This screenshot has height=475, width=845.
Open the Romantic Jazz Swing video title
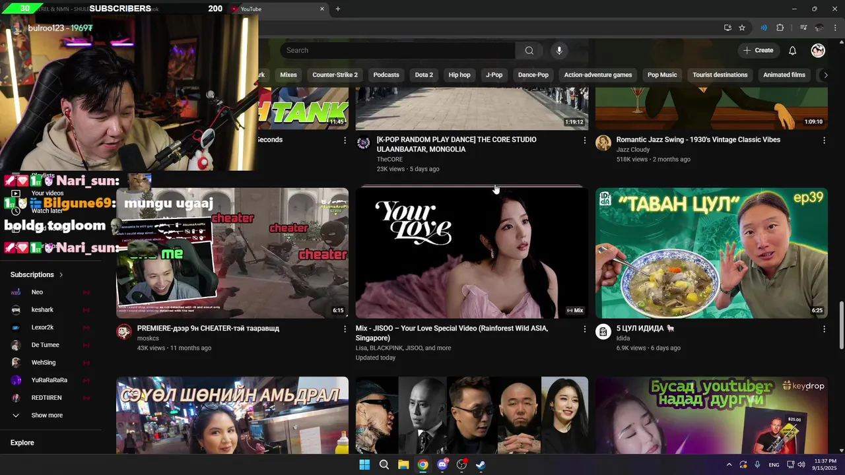point(698,140)
